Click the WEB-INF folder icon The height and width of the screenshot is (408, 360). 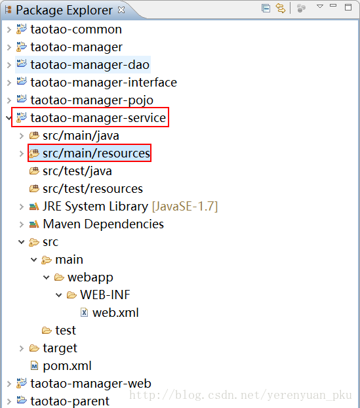(71, 295)
